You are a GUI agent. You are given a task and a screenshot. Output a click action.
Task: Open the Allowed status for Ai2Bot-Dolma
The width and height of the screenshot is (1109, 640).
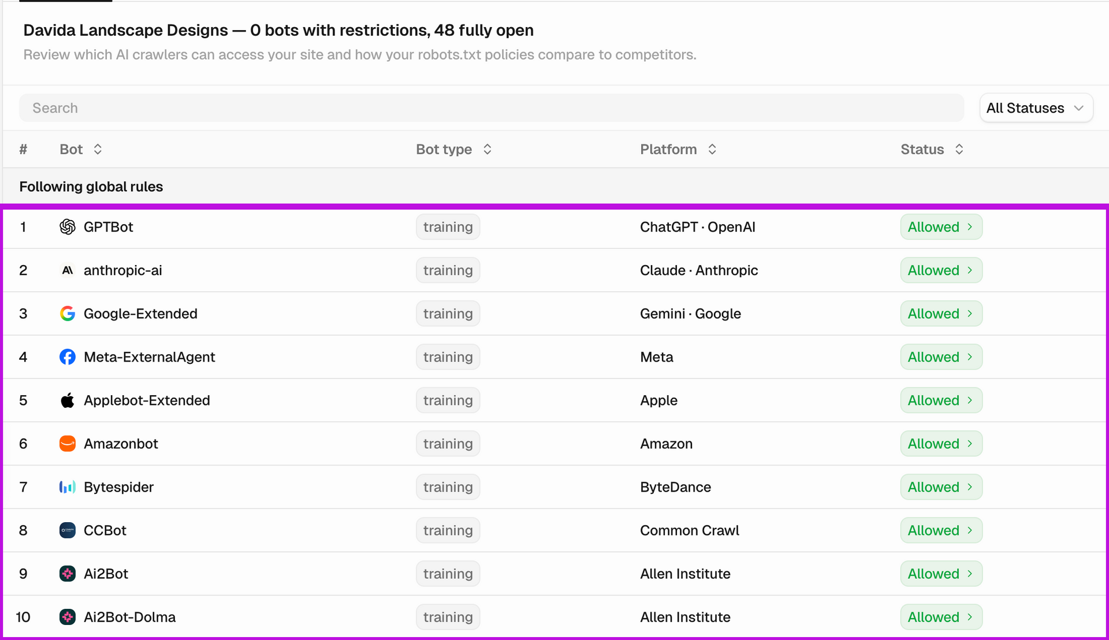coord(941,617)
